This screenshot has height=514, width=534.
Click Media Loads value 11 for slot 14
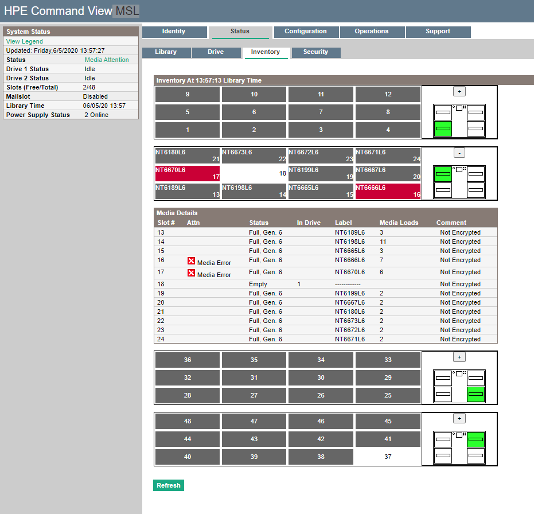tap(383, 242)
